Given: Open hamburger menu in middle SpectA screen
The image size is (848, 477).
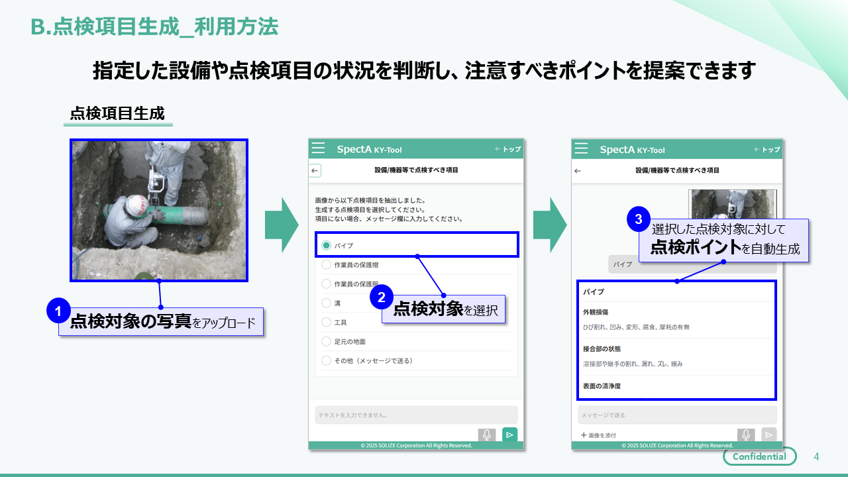Looking at the screenshot, I should point(319,148).
